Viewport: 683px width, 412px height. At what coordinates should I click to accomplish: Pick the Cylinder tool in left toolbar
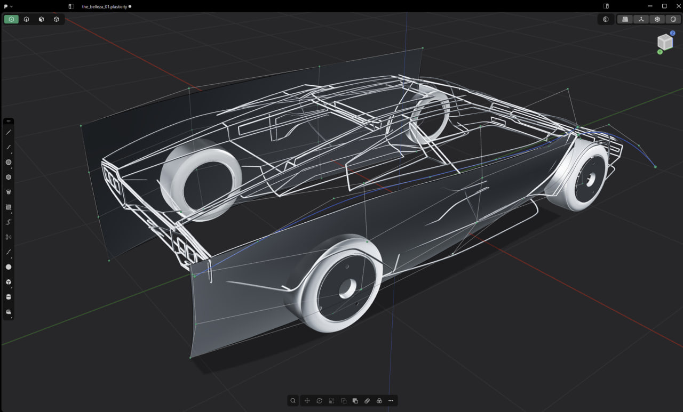point(9,297)
